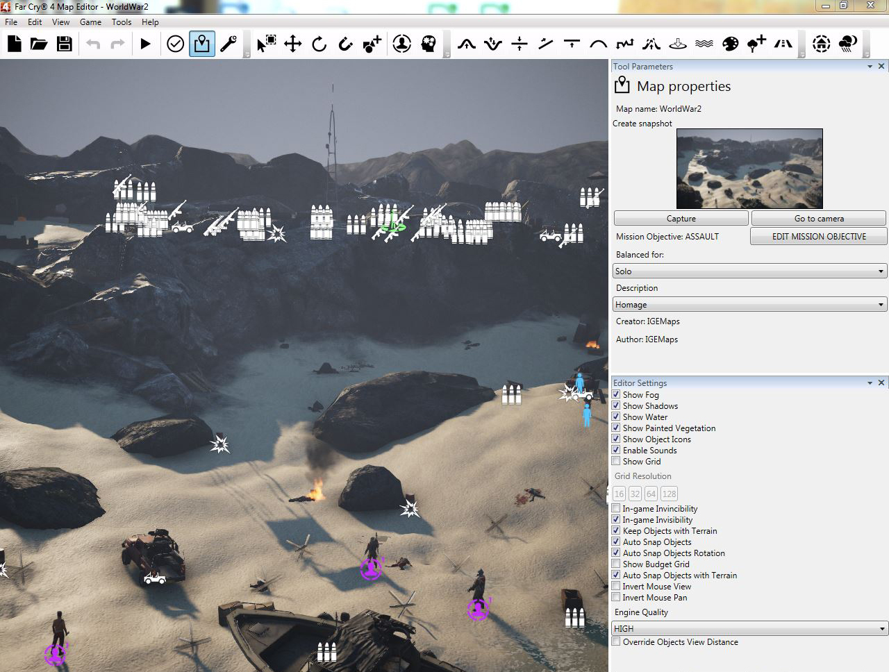Select the Bump terrain tool
This screenshot has height=672, width=889.
(467, 44)
